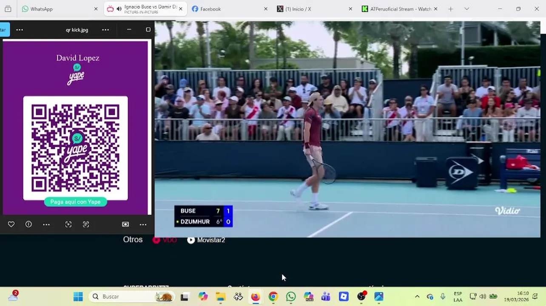The height and width of the screenshot is (306, 546).
Task: Open Task View on the taskbar
Action: coord(185,297)
